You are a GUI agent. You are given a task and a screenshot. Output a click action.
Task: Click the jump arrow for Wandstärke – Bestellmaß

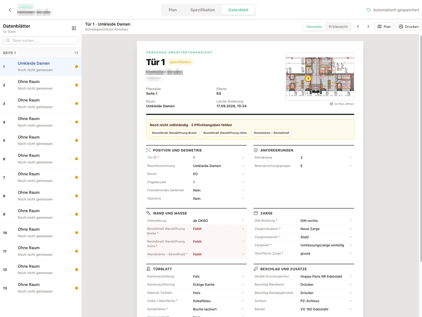[243, 254]
